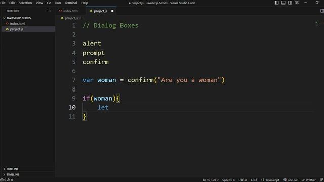Viewport: 324px width, 182px height.
Task: Click the EXPLORER panel title
Action: pyautogui.click(x=13, y=11)
